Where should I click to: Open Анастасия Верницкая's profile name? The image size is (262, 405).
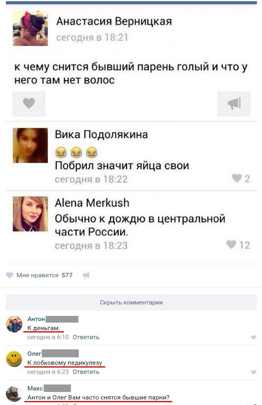[114, 21]
